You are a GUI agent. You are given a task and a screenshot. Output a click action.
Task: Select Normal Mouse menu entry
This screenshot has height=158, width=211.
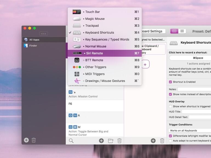tap(105, 46)
